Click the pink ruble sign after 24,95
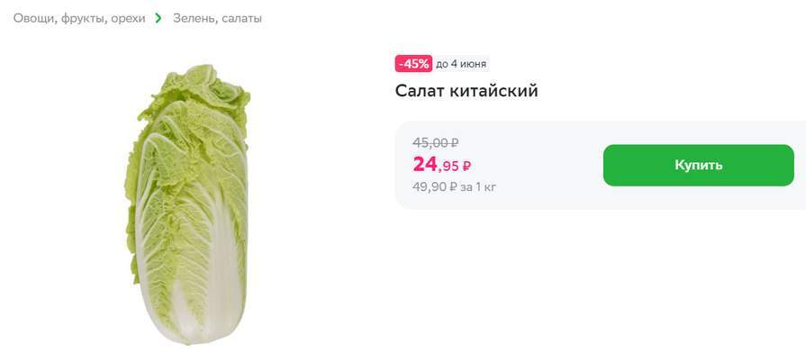This screenshot has height=362, width=806. tap(466, 167)
